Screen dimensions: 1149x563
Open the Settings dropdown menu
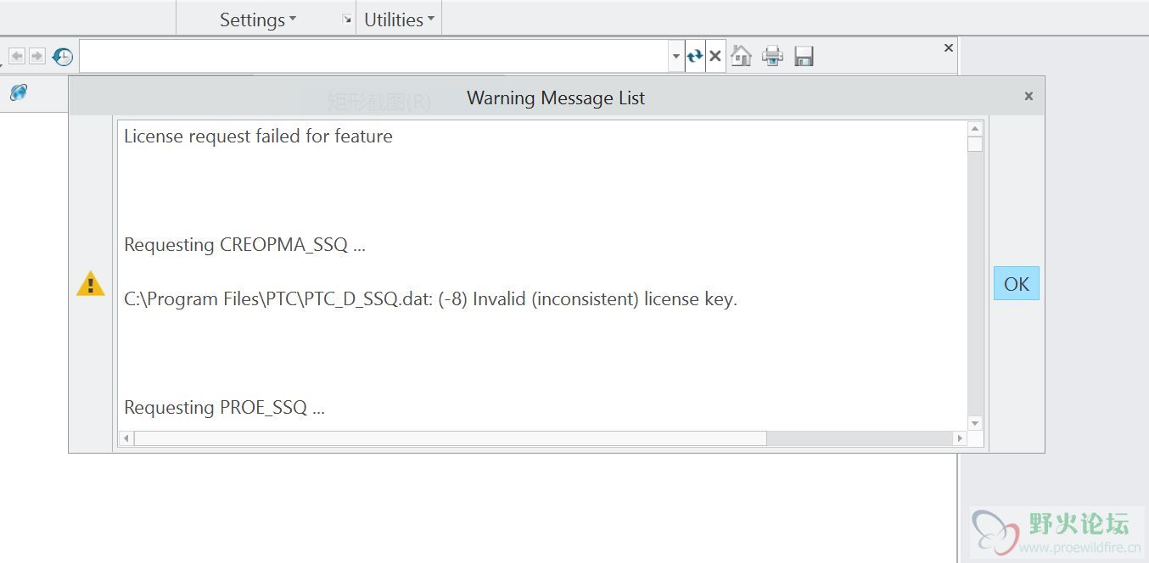[258, 20]
